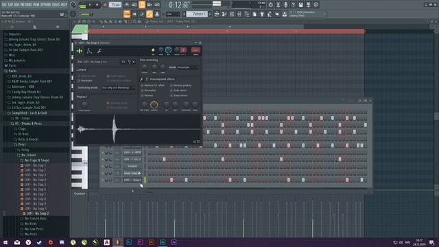Click the arrow step-edit icon in toolbar
Image resolution: width=439 pixels, height=247 pixels.
[x=134, y=14]
